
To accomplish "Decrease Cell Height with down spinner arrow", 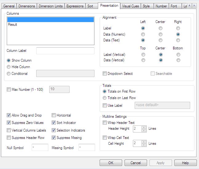I will pos(144,145).
